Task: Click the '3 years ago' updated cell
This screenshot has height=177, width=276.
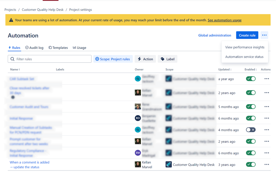Action: tap(227, 165)
